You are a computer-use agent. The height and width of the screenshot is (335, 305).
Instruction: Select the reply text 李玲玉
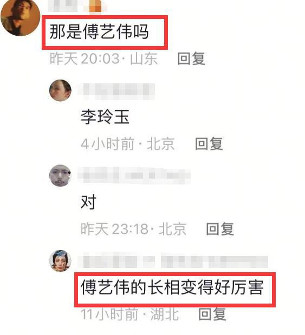click(x=105, y=117)
